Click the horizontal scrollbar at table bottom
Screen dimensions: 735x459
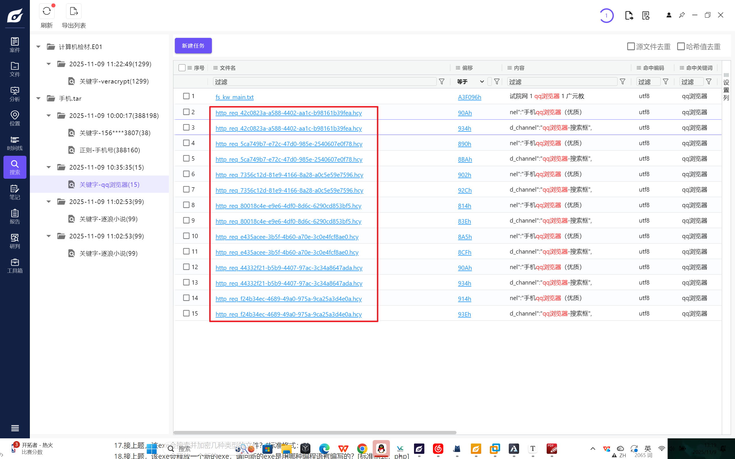pos(314,432)
